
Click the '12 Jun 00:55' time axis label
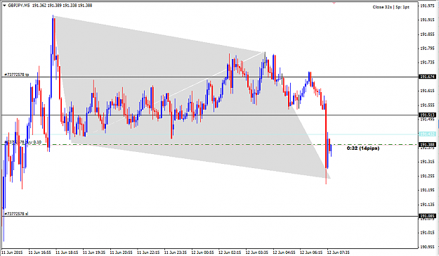coord(203,252)
